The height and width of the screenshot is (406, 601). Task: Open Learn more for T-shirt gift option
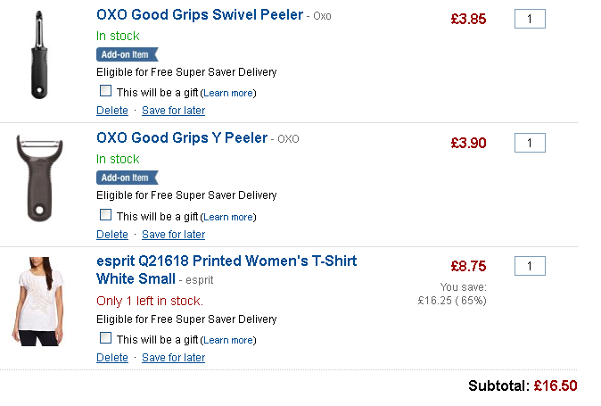[229, 340]
